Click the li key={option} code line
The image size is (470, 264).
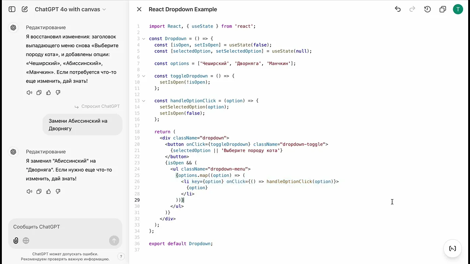(260, 181)
